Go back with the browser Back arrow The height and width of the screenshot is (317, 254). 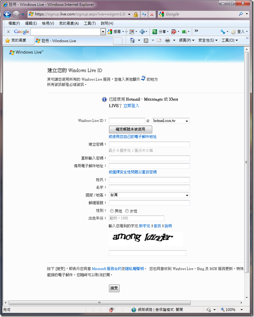[7, 15]
